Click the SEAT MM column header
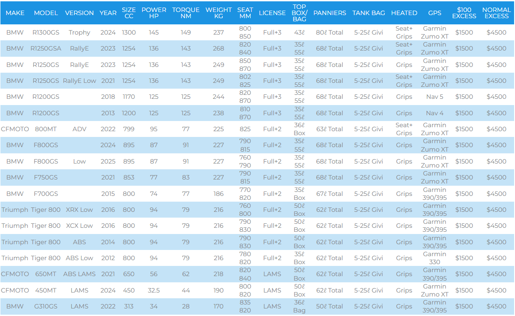The height and width of the screenshot is (316, 515). tap(245, 13)
